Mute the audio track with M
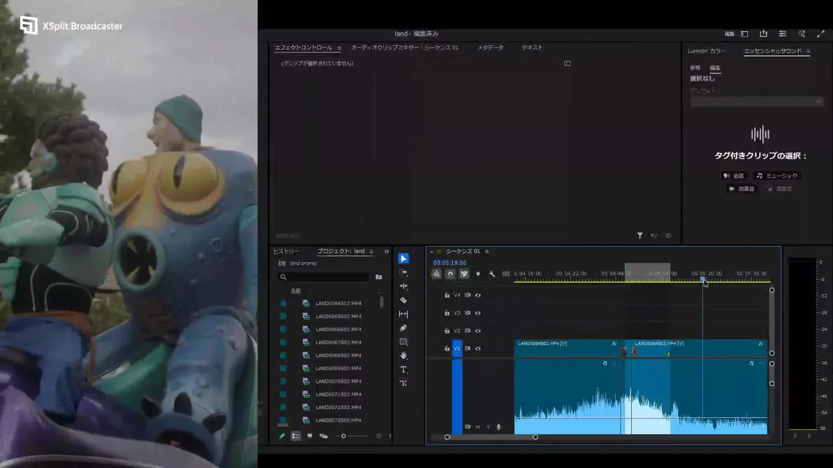 pyautogui.click(x=478, y=427)
